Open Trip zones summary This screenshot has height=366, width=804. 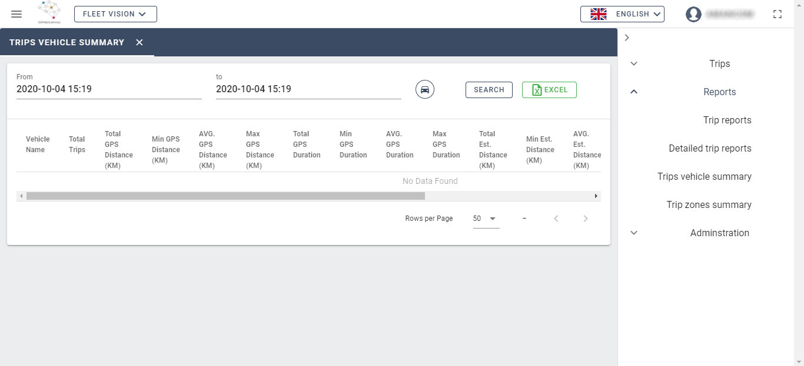709,204
